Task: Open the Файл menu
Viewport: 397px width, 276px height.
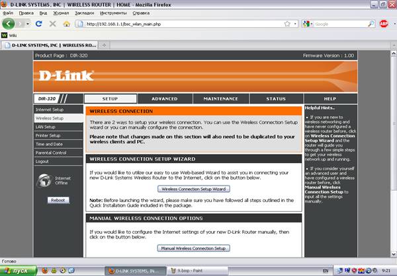Action: pos(8,13)
